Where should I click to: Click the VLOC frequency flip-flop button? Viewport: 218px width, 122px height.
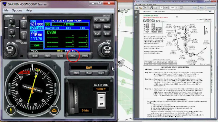[24, 36]
